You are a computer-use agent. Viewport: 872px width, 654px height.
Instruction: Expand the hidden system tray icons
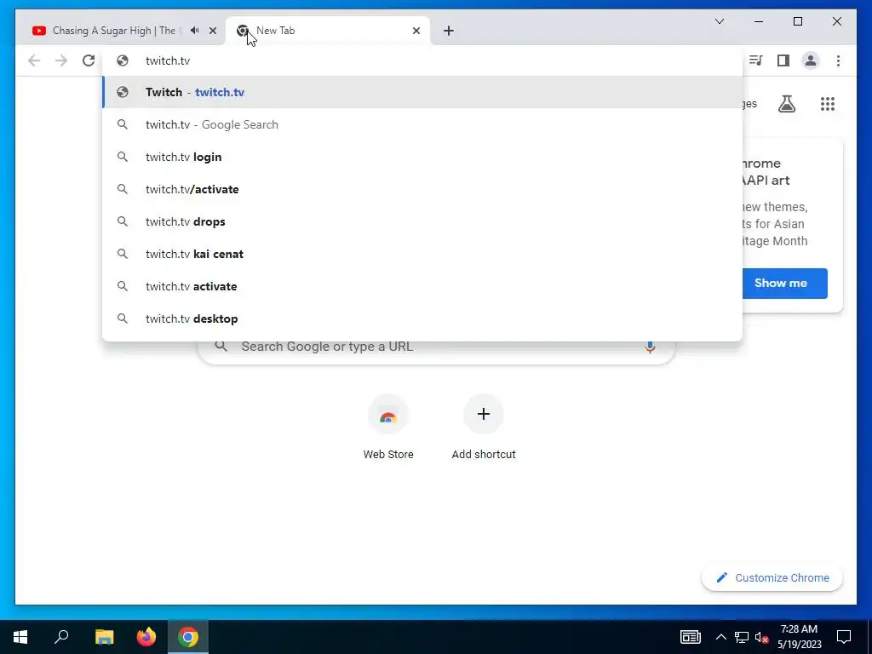[720, 637]
